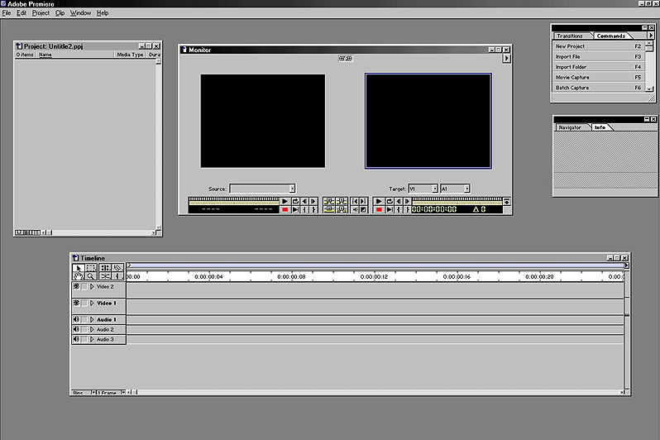The image size is (660, 440).
Task: Click the timeline ruler at 0:00:00:12
Action: [x=374, y=277]
